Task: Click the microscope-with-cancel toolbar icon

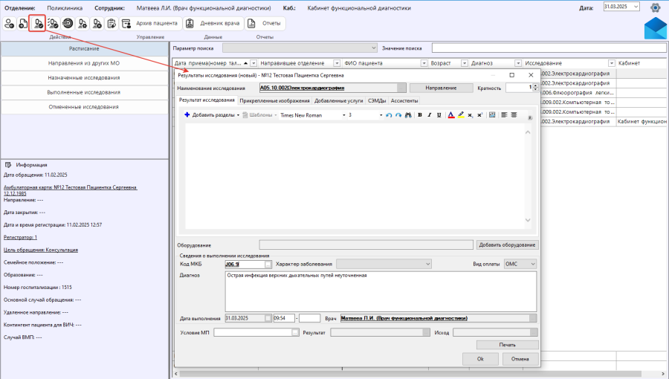Action: (97, 24)
